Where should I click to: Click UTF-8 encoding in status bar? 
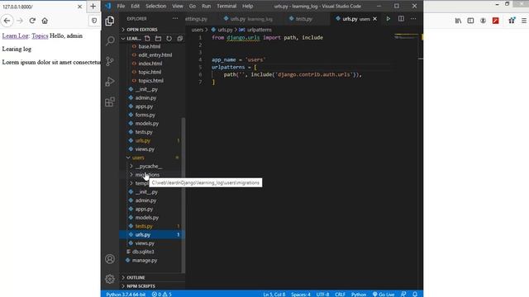322,295
